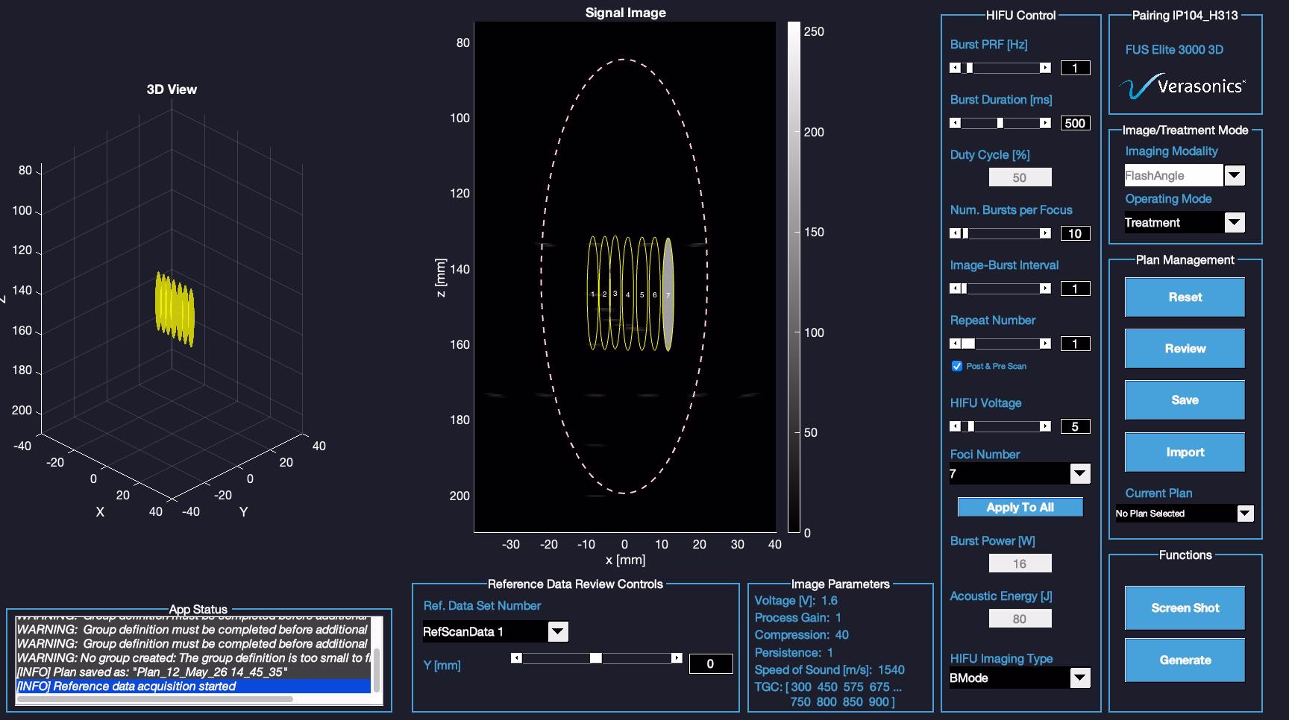Select 'Reference data acquisition started' log line
1289x720 pixels.
(193, 686)
